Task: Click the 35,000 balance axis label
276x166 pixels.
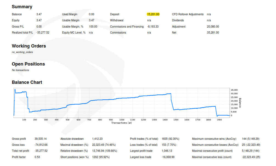Action: (234, 90)
